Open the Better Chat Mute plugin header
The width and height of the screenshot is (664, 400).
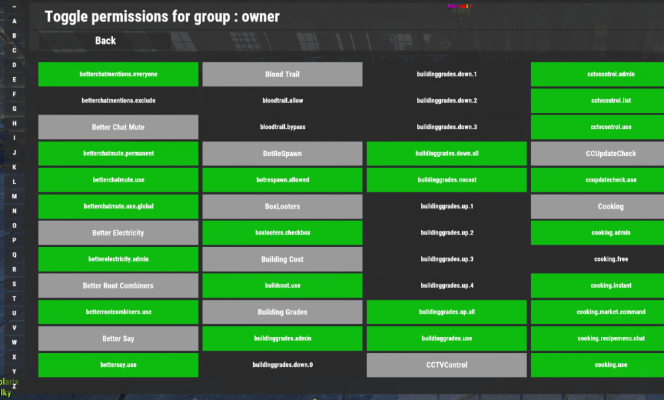click(118, 127)
